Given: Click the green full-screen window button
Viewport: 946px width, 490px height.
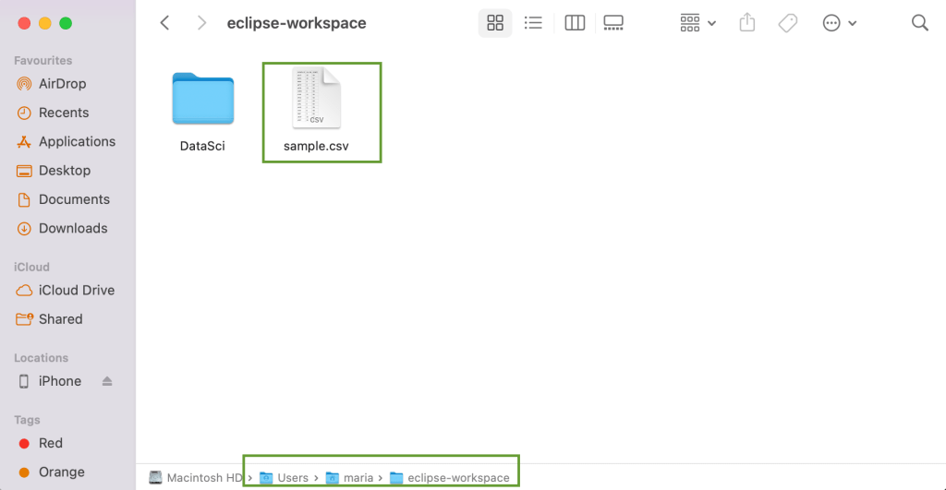Looking at the screenshot, I should coord(66,23).
